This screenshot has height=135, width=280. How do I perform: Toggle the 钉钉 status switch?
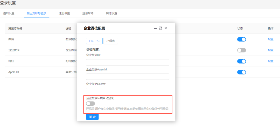click(241, 61)
